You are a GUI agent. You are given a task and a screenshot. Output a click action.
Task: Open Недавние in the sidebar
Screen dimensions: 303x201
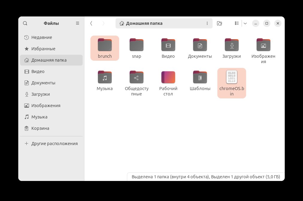42,37
